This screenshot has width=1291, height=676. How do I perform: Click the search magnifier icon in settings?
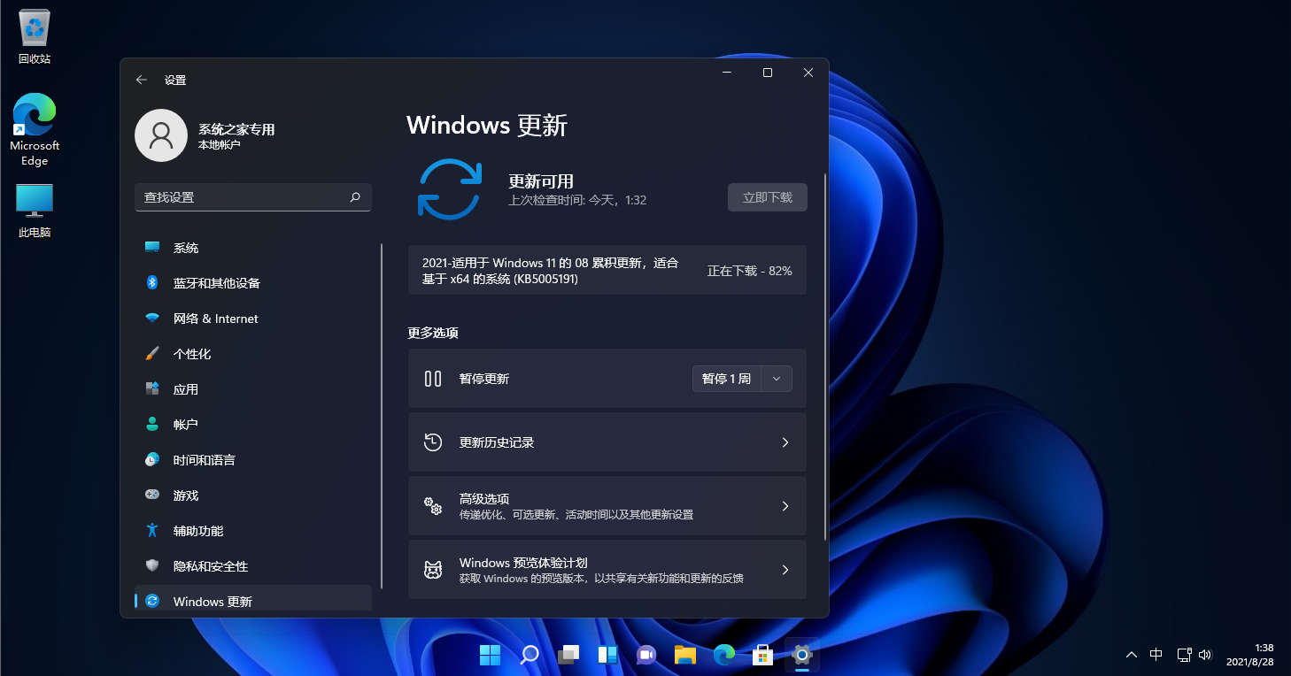(x=355, y=197)
